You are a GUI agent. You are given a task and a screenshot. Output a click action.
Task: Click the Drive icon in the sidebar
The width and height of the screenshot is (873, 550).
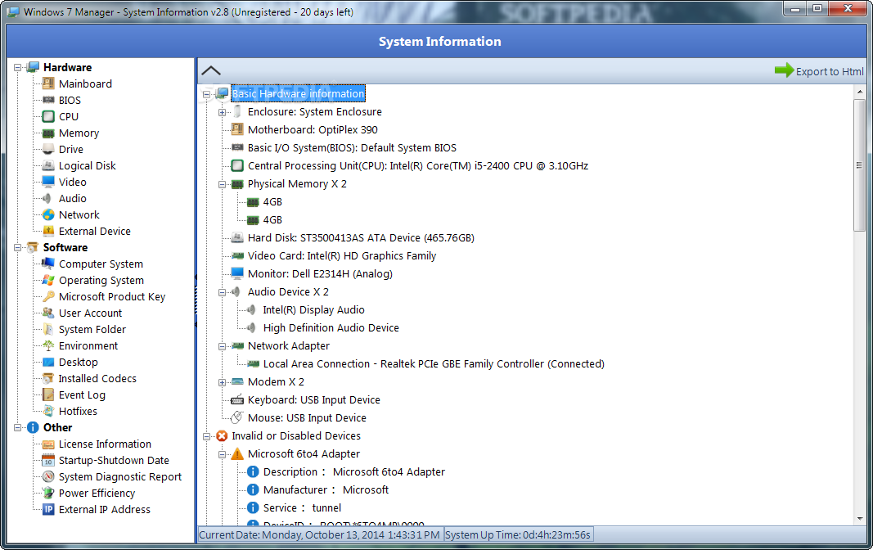point(48,149)
